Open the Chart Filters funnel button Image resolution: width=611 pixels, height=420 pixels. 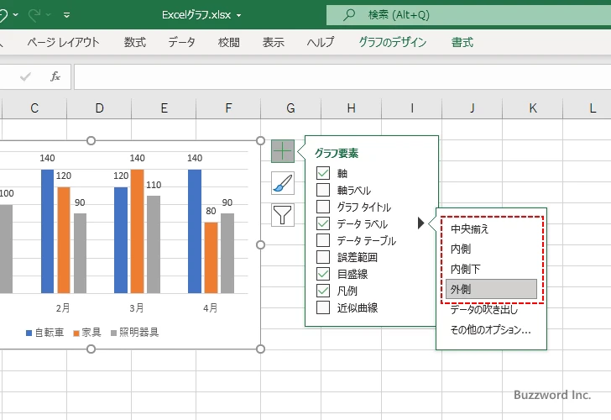click(x=283, y=215)
